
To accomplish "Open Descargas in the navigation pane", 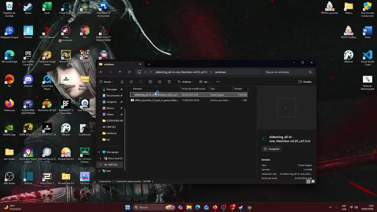I will tap(112, 89).
